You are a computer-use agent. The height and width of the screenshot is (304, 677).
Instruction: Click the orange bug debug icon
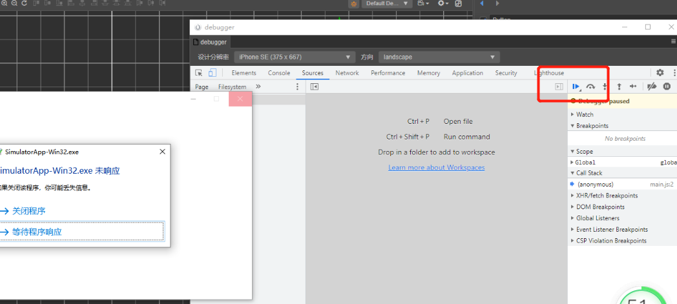pyautogui.click(x=354, y=3)
